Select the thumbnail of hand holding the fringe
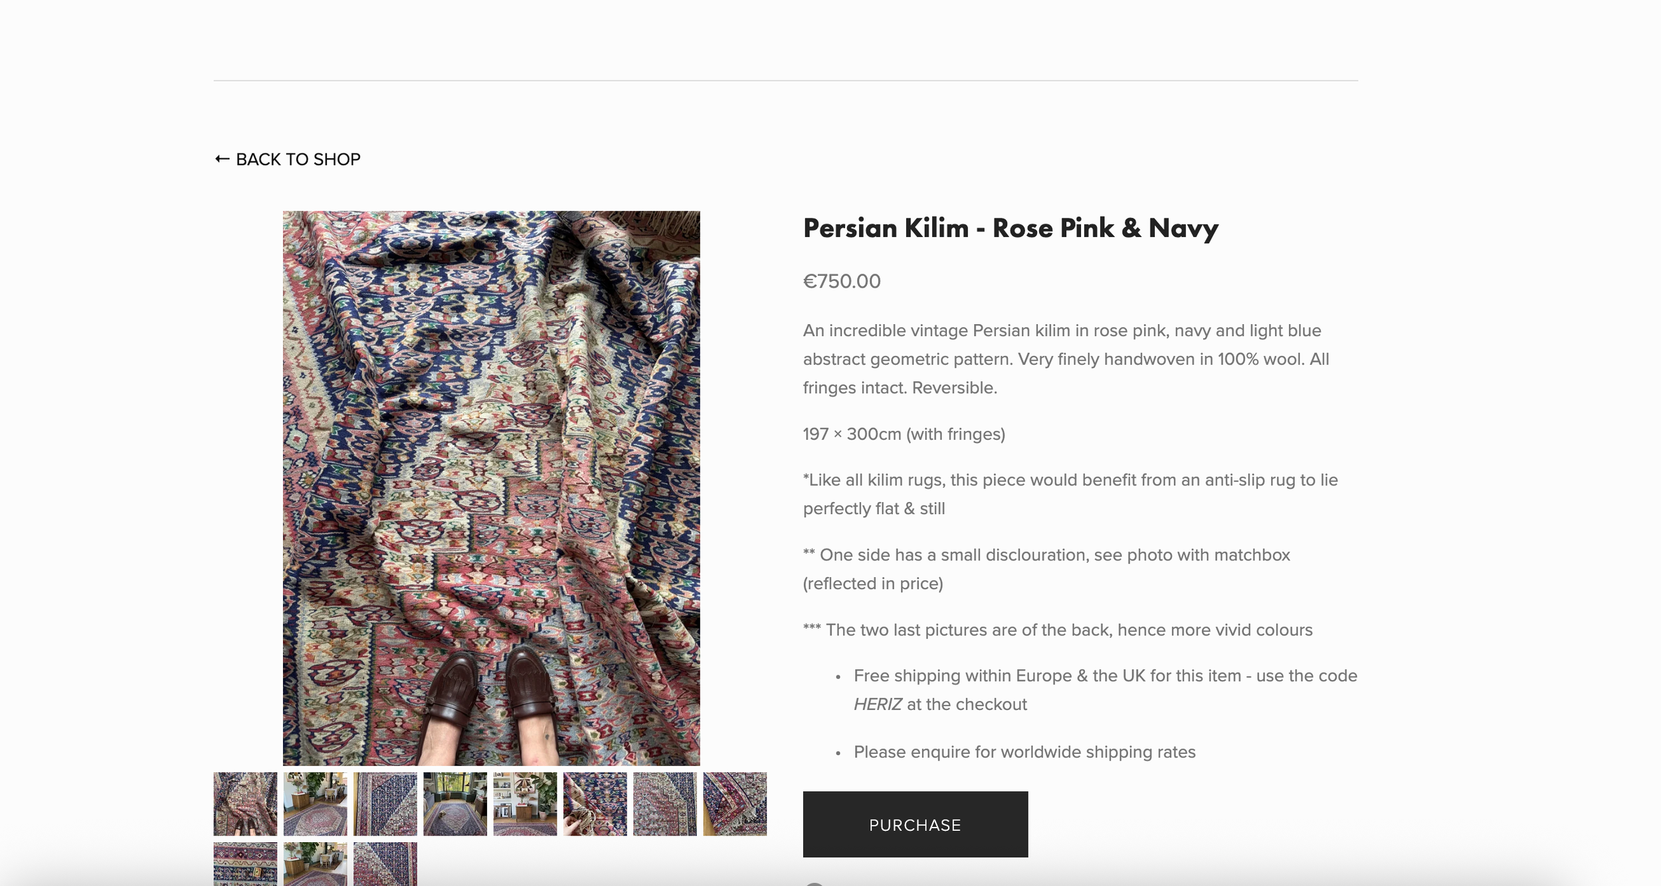Image resolution: width=1661 pixels, height=886 pixels. coord(595,804)
